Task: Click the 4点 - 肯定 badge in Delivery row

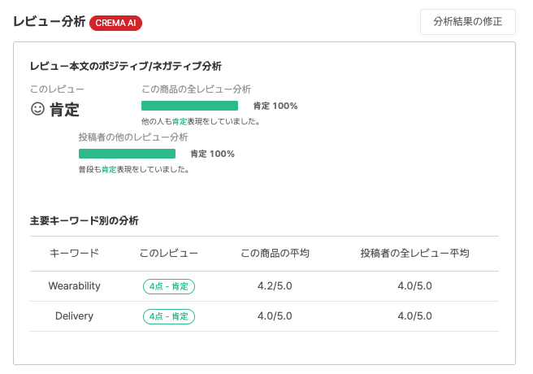Action: point(169,316)
